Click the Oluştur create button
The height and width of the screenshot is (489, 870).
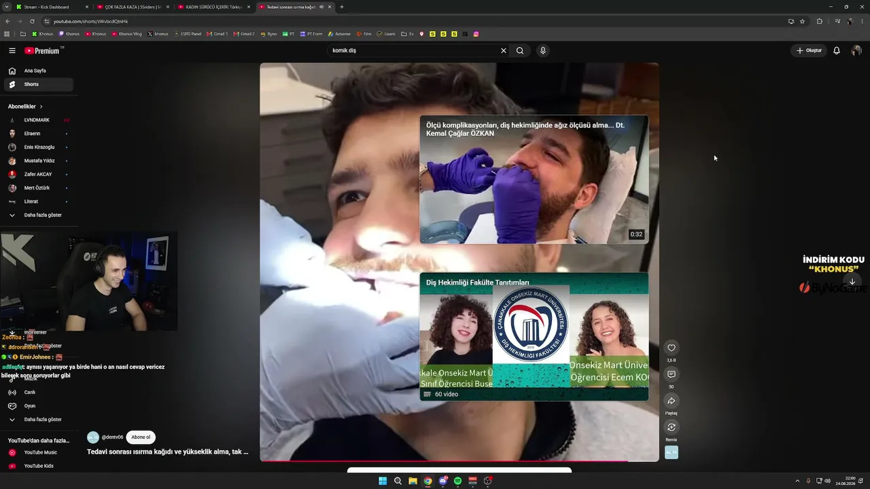[x=809, y=50]
